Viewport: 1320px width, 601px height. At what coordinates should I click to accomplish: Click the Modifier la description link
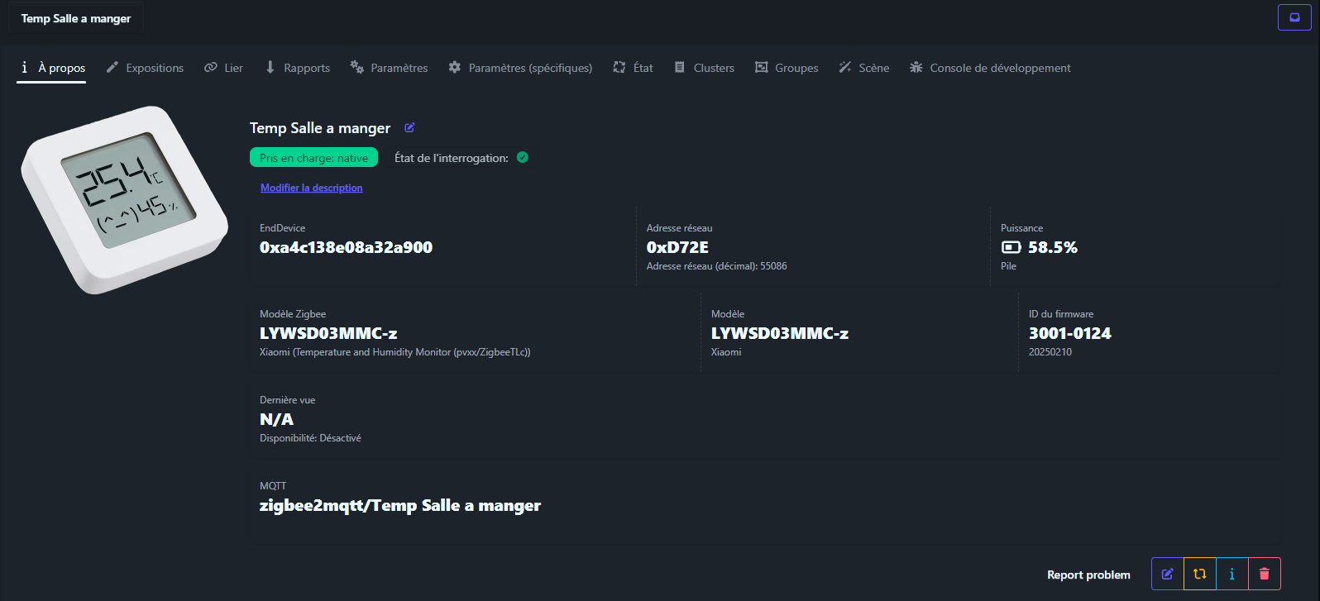click(311, 188)
